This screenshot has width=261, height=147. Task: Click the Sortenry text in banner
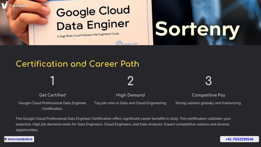pyautogui.click(x=197, y=30)
